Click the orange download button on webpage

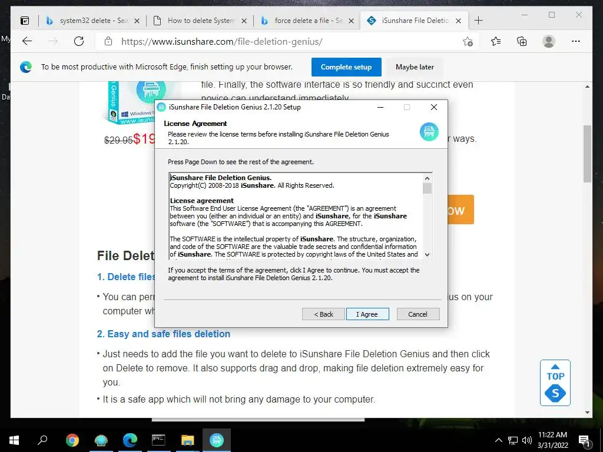(x=460, y=210)
